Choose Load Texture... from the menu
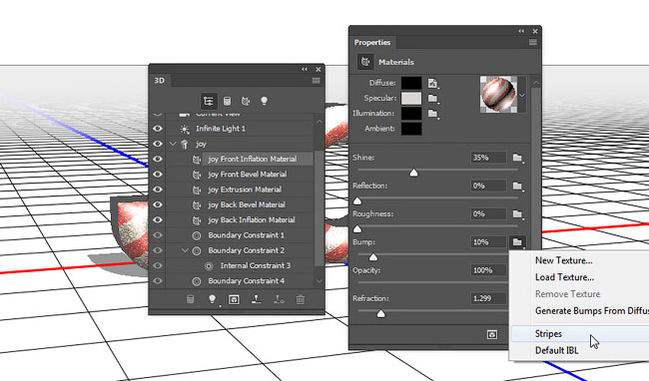Viewport: 649px width, 381px height. (564, 277)
